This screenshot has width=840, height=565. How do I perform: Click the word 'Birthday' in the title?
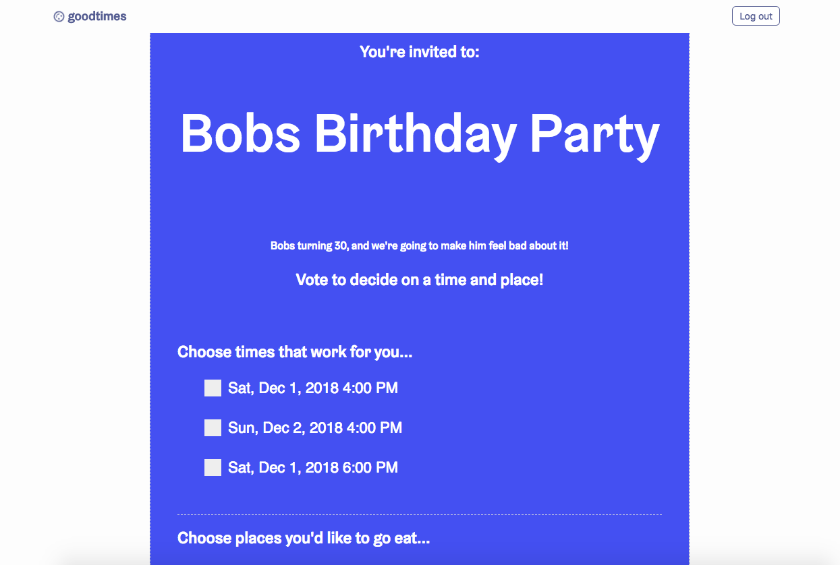415,133
